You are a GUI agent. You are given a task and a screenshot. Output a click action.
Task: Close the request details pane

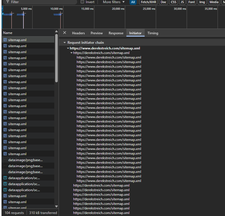pos(65,33)
